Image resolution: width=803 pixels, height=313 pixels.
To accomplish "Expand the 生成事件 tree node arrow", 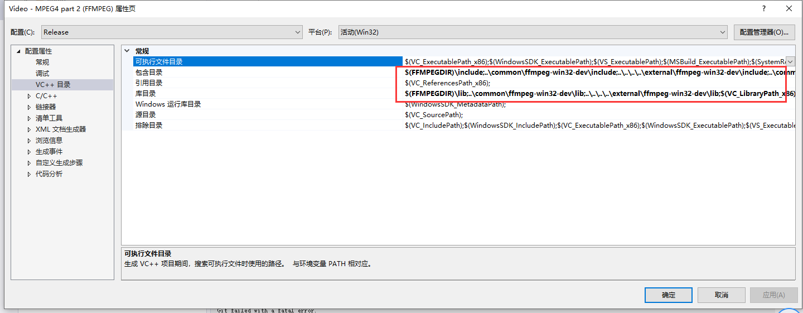I will pyautogui.click(x=30, y=152).
